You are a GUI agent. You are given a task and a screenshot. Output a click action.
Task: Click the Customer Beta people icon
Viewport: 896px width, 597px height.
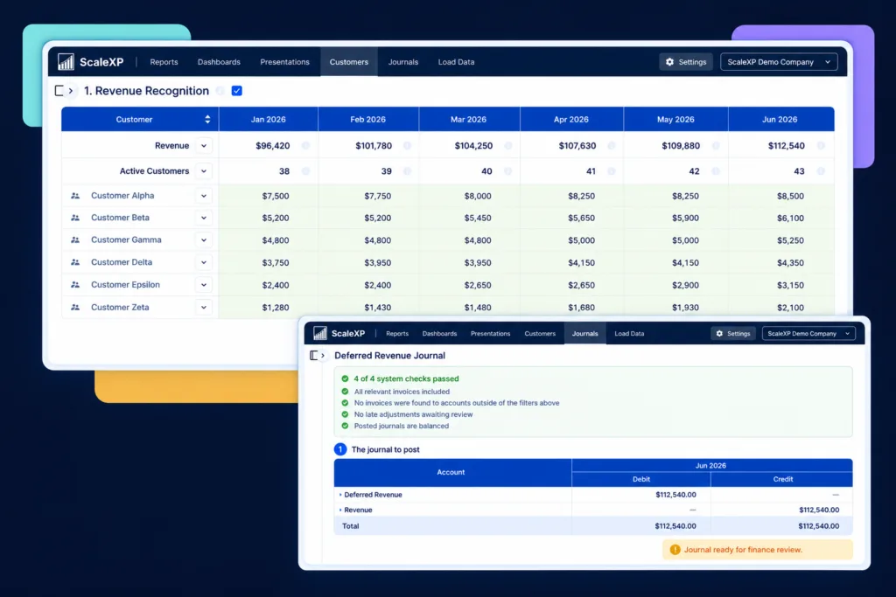point(75,218)
